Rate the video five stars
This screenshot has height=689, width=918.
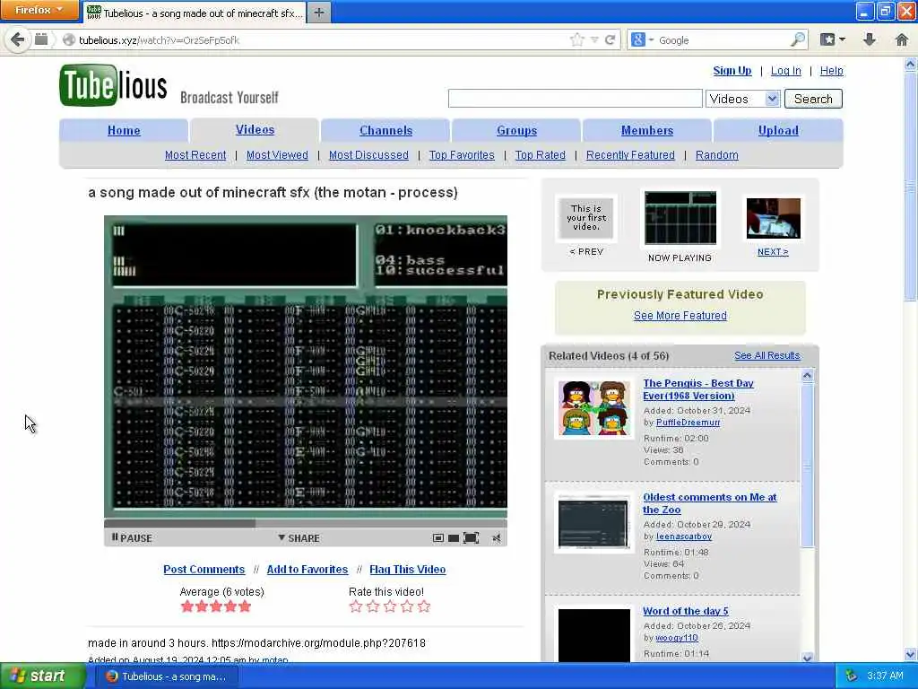tap(424, 606)
